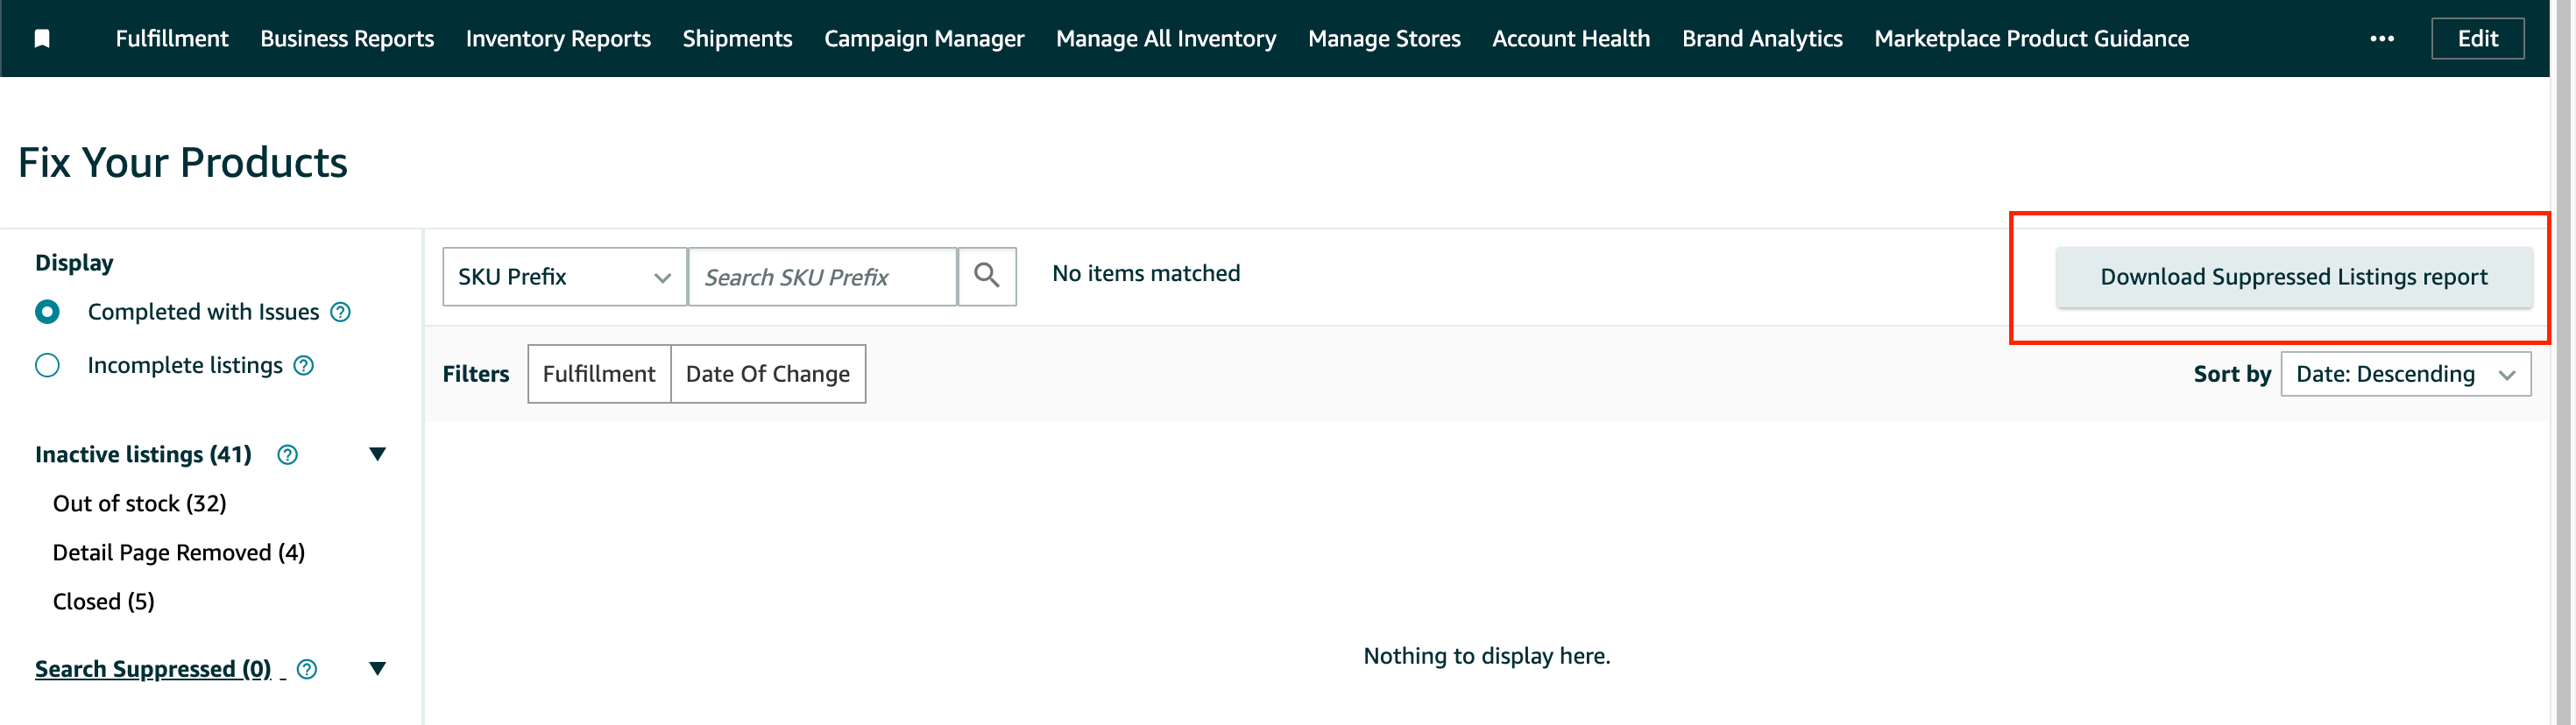Viewport: 2576px width, 725px height.
Task: Open help icon beside Inactive listings
Action: (x=287, y=455)
